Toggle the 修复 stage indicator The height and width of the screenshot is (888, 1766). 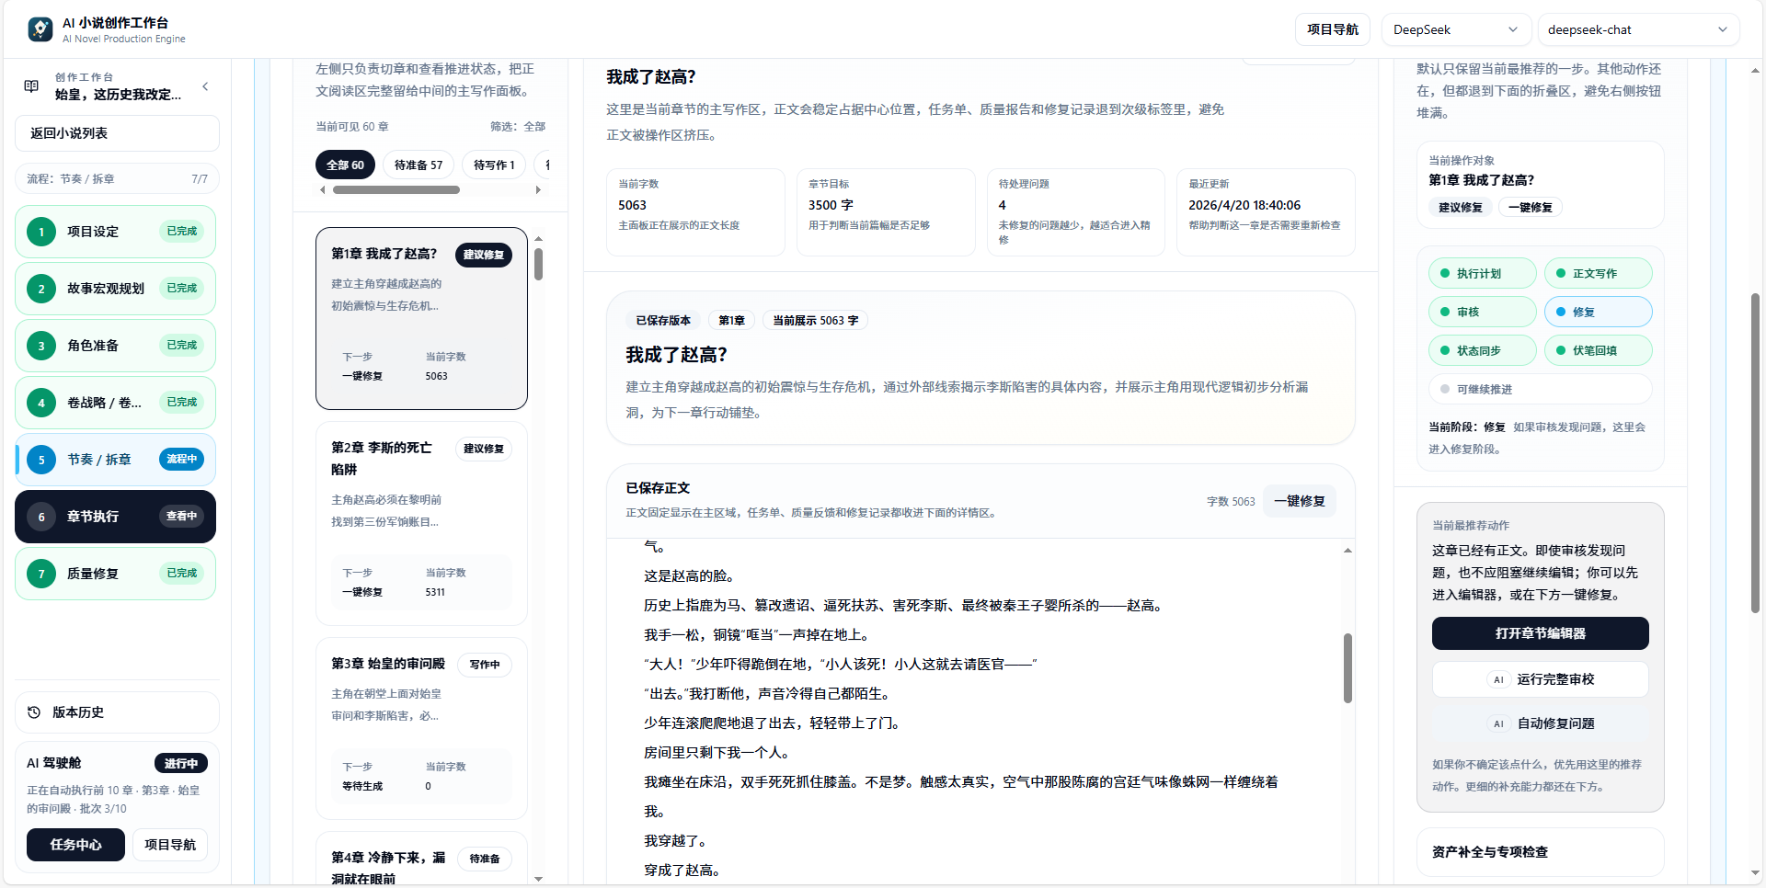point(1562,312)
